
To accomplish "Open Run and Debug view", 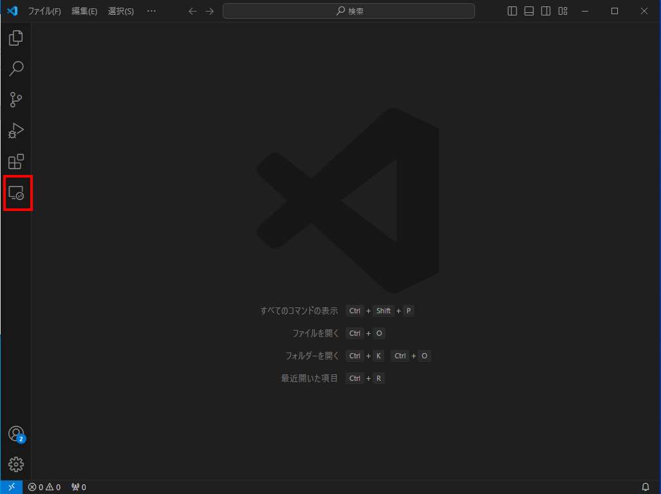I will click(x=16, y=131).
